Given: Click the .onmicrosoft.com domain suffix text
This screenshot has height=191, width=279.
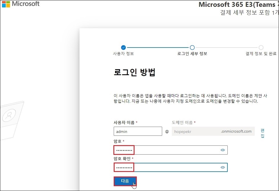Looking at the screenshot, I should click(236, 131).
